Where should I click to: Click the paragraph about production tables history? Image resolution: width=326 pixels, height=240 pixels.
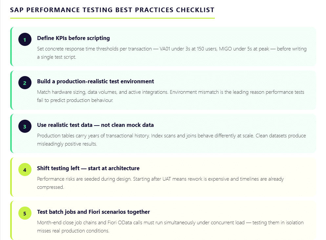(x=172, y=139)
